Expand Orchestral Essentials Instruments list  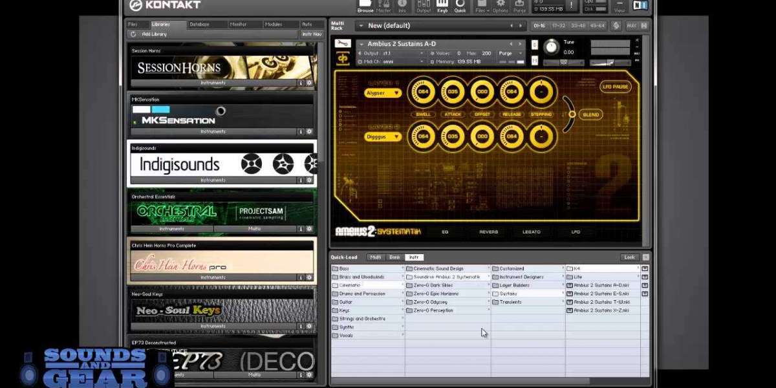172,228
